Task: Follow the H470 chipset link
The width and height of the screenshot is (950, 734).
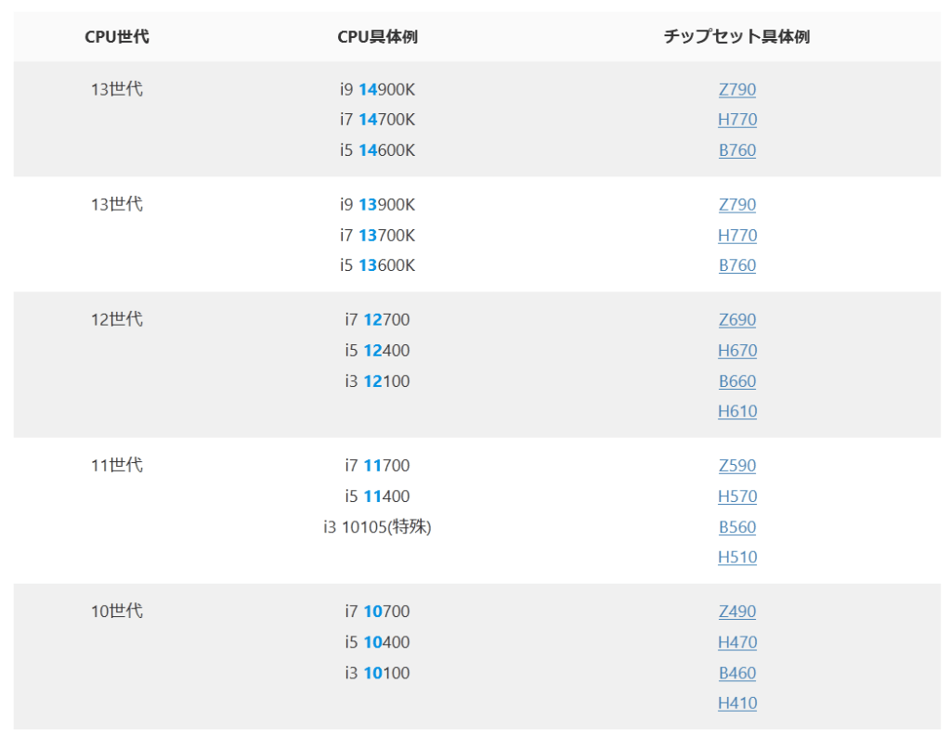Action: pyautogui.click(x=737, y=642)
